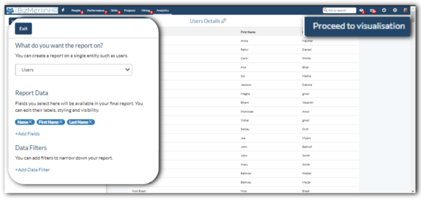Open the Analytics menu
The image size is (421, 200).
point(162,10)
